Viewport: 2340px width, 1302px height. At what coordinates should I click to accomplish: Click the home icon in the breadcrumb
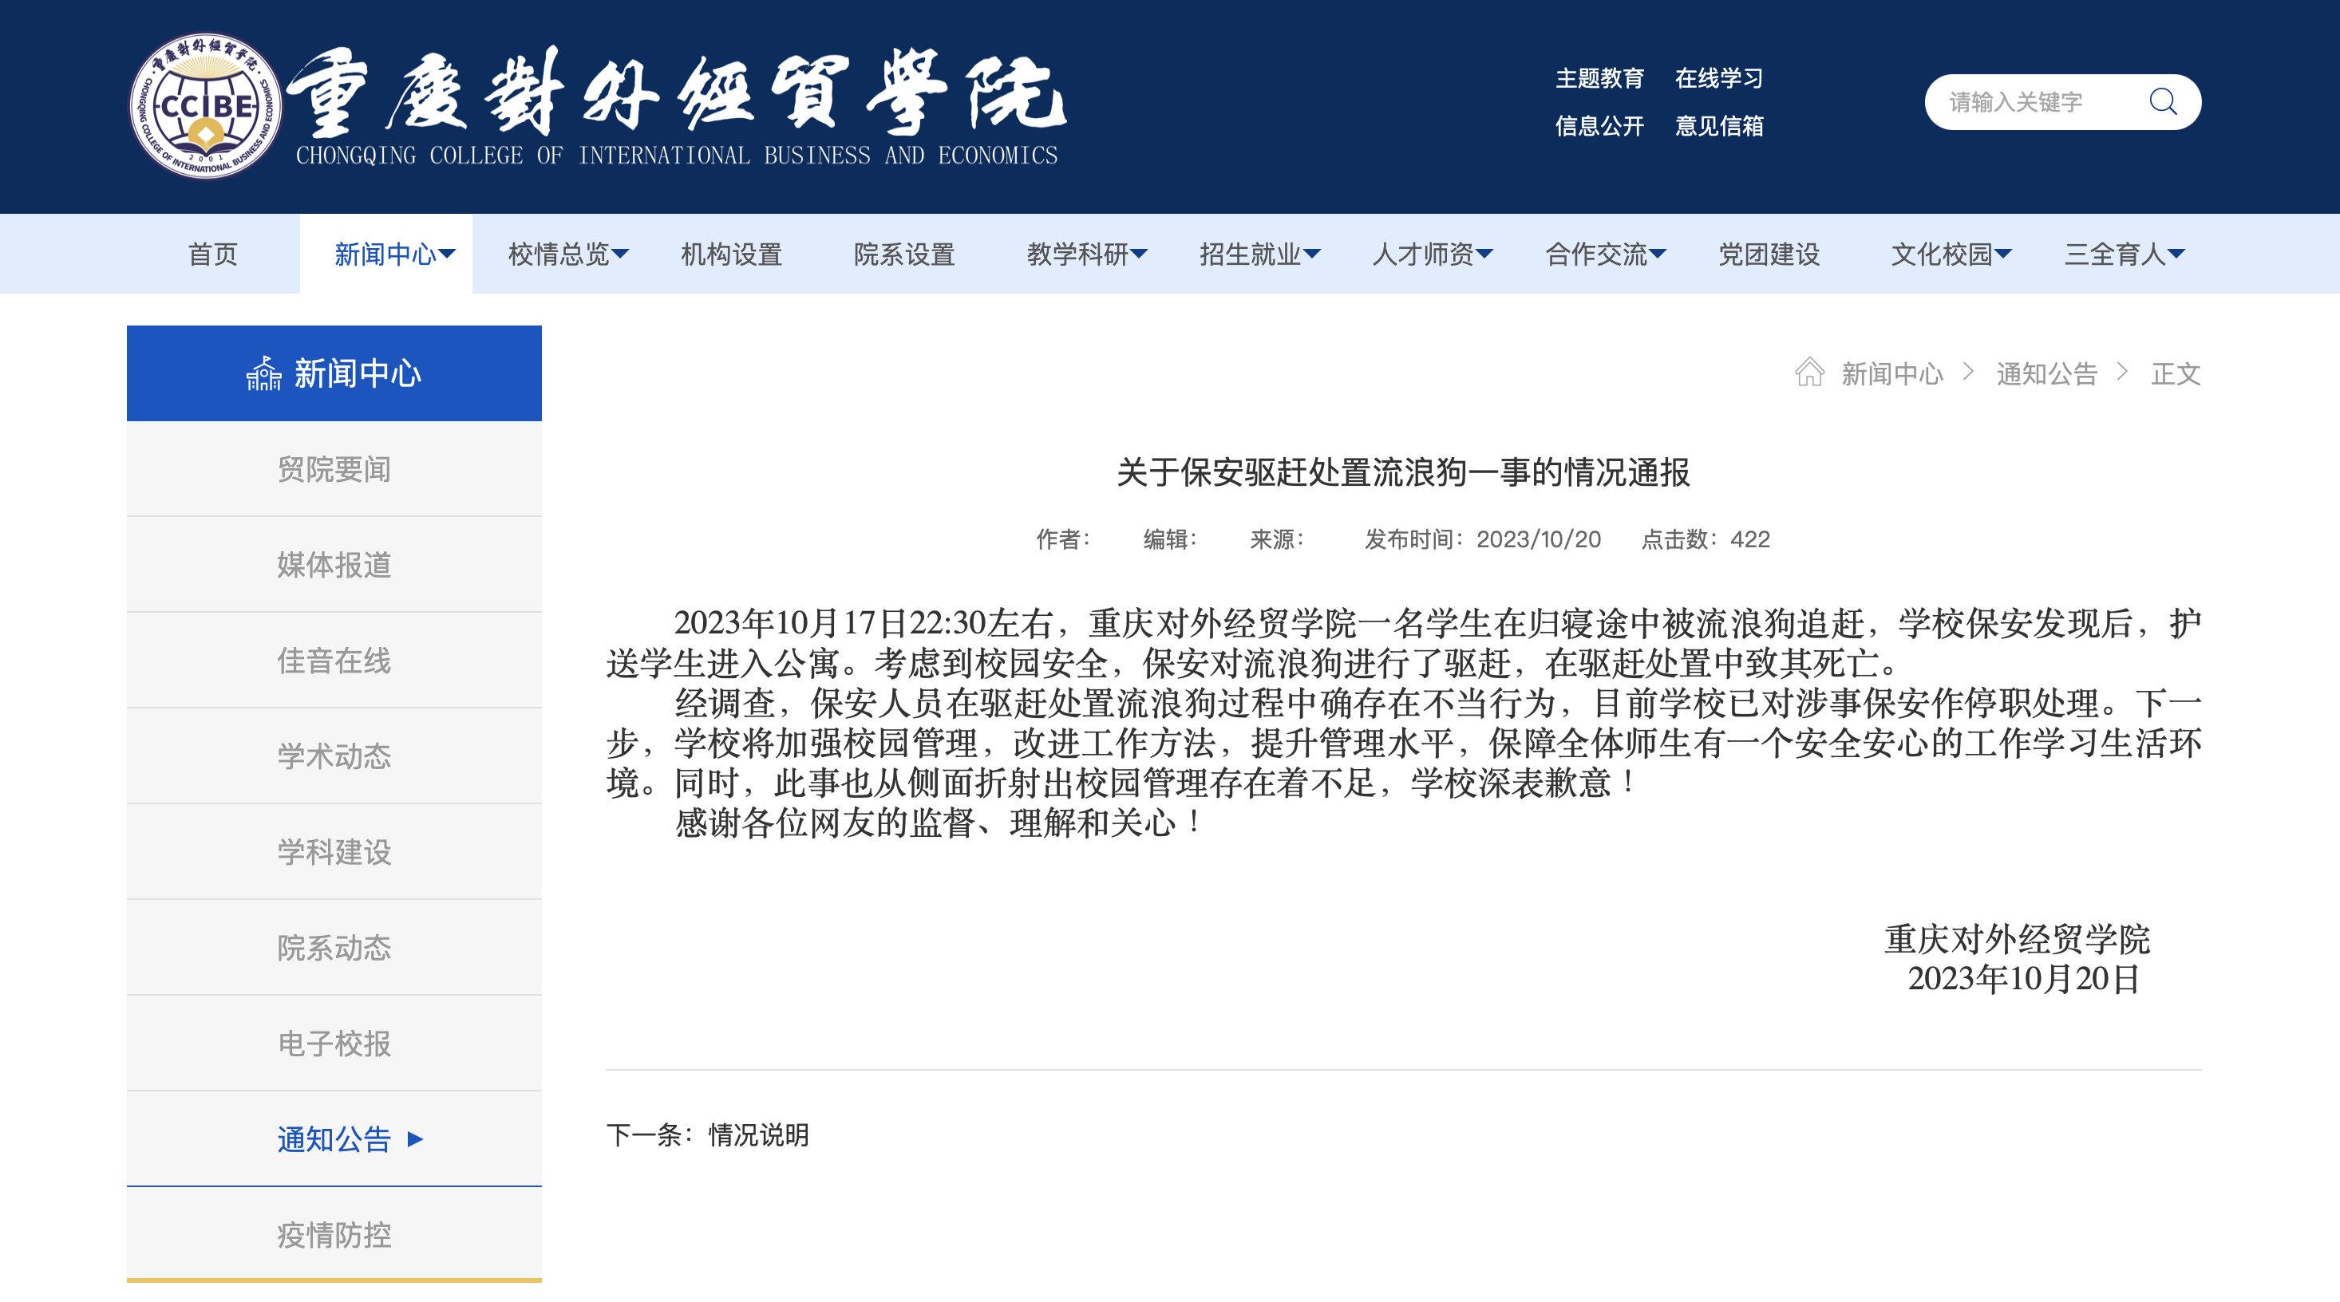(1808, 373)
